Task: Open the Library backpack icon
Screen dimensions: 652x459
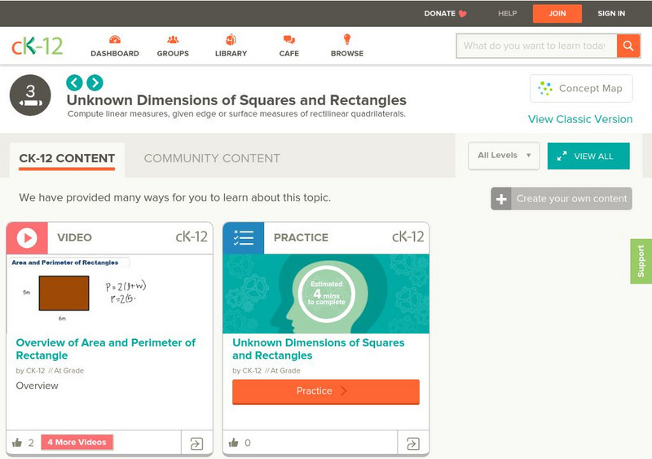Action: click(231, 40)
